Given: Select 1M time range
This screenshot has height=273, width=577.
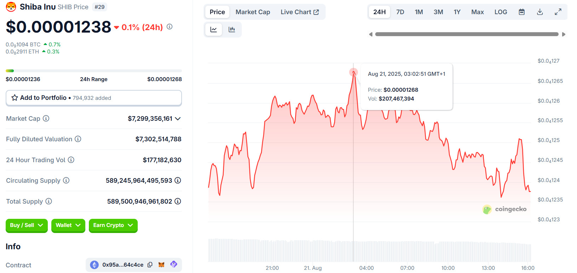Looking at the screenshot, I should pos(419,12).
